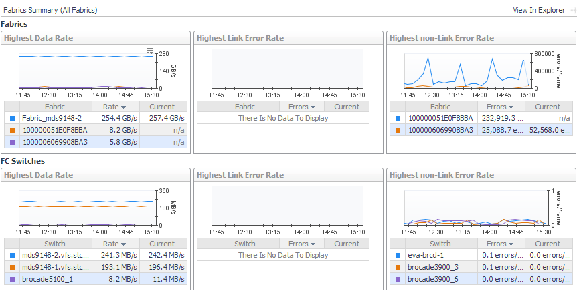Viewport: 577px width, 291px height.
Task: Open the View In Explorer link
Action: pos(538,10)
